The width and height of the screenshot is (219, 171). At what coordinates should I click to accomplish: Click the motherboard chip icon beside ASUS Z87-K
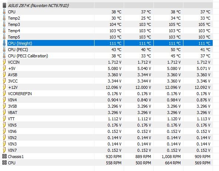(x=4, y=6)
